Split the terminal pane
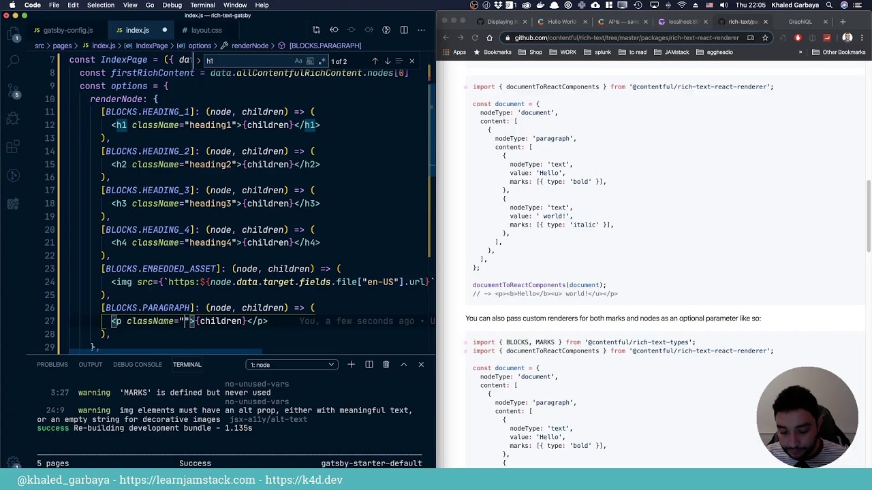The width and height of the screenshot is (872, 490). [369, 365]
